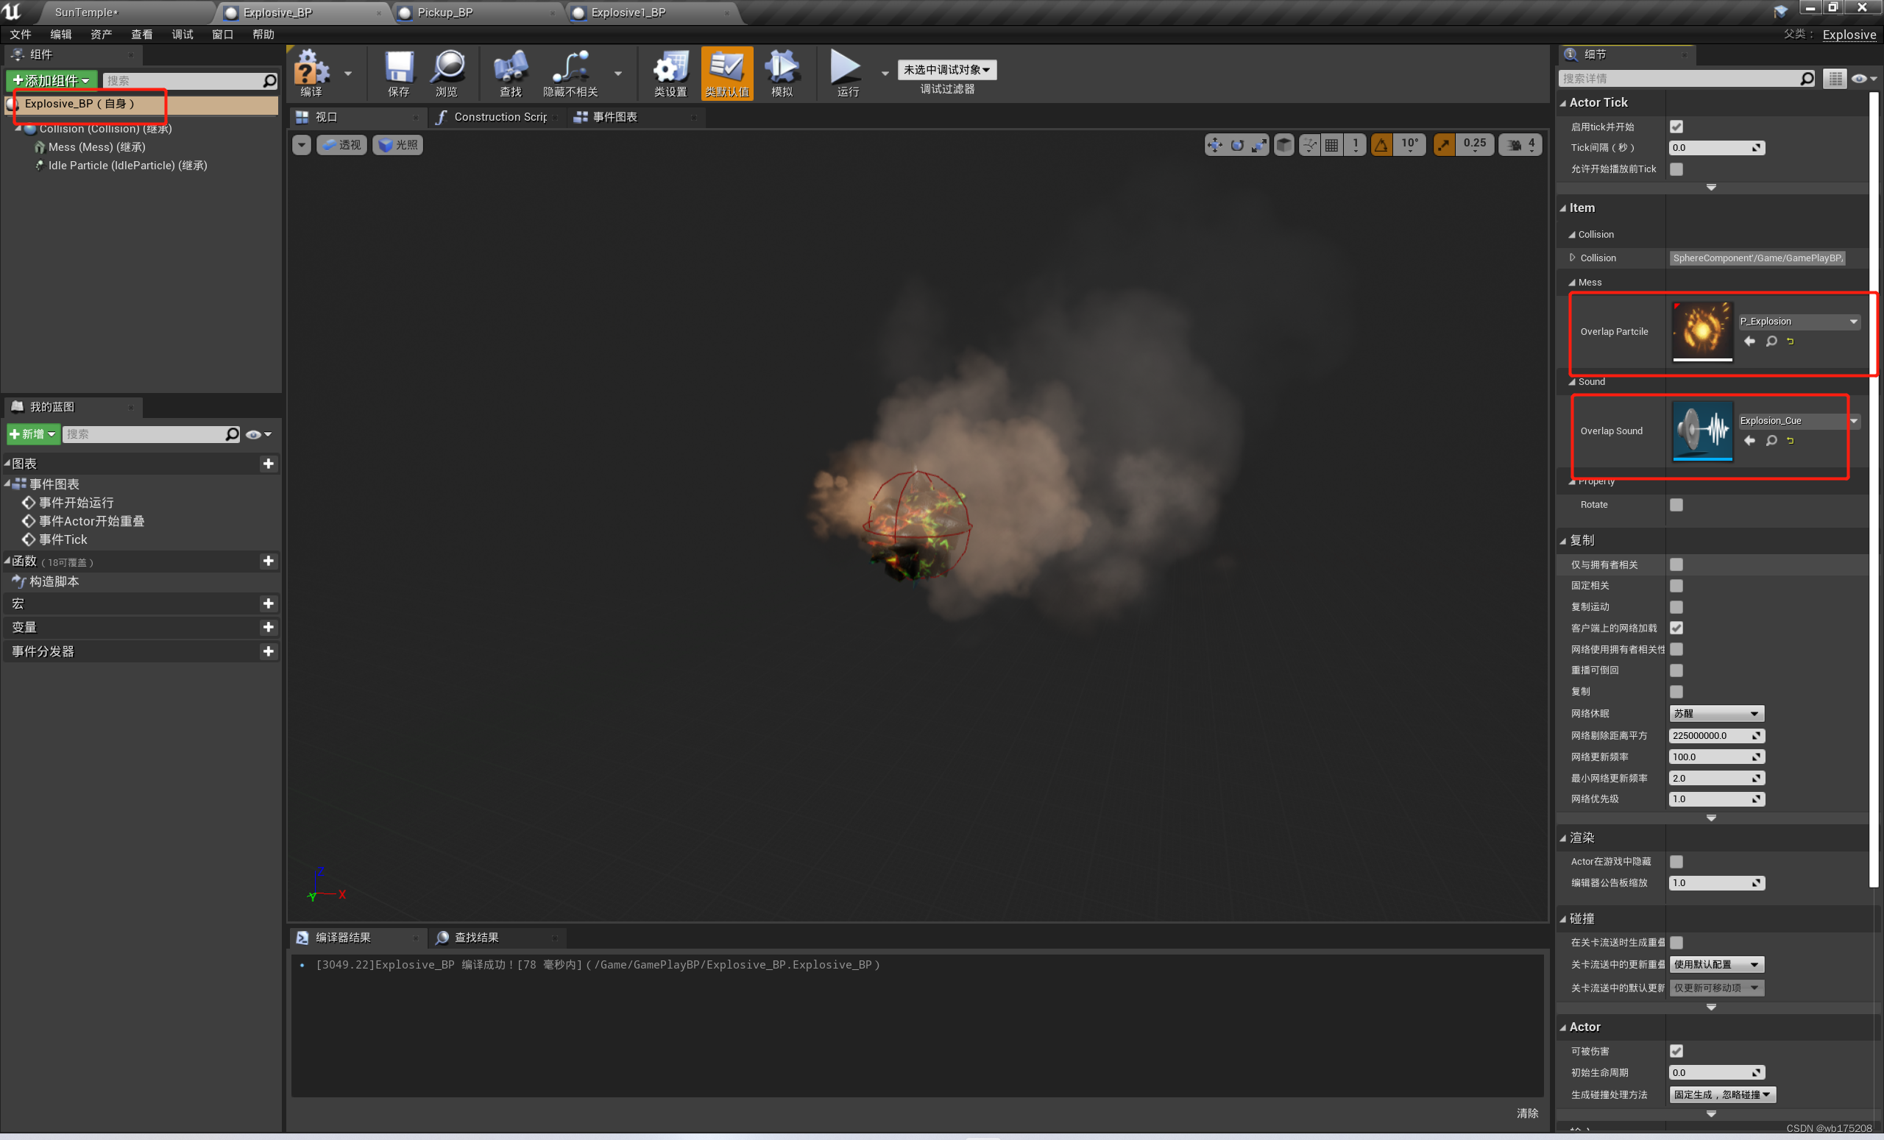Image resolution: width=1884 pixels, height=1140 pixels.
Task: Open Explosion_Cue asset picker dropdown
Action: (1799, 421)
